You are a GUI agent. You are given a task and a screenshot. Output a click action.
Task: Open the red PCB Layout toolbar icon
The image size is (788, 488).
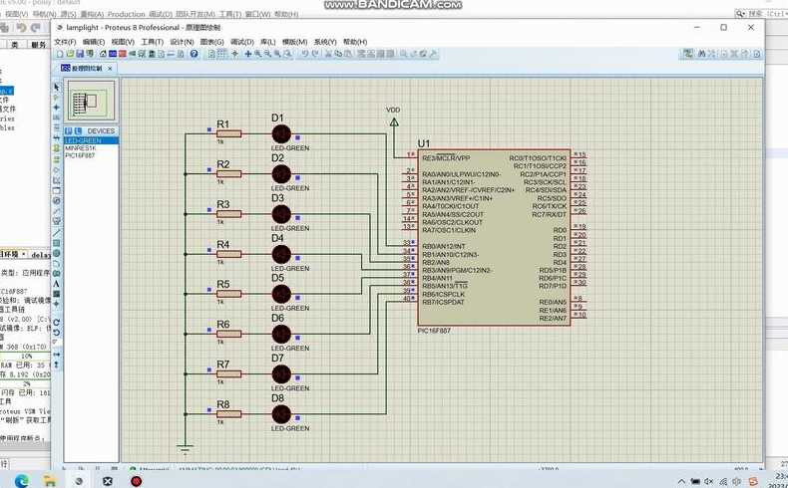pos(122,54)
